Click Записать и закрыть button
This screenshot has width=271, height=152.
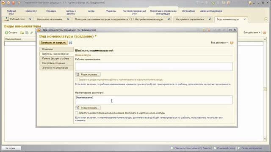click(53, 43)
